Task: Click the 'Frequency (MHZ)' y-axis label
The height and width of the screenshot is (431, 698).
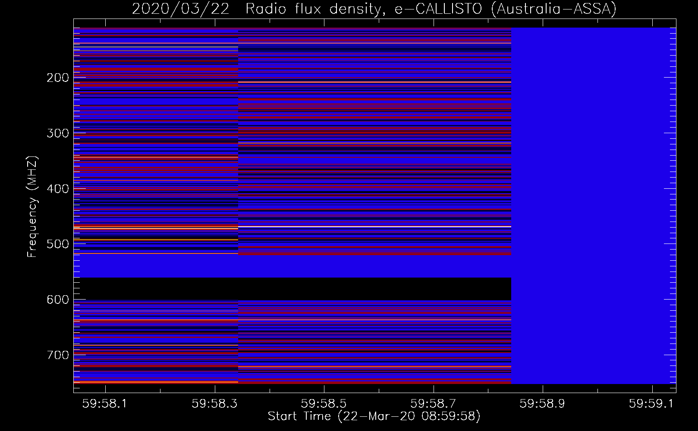Action: [32, 207]
